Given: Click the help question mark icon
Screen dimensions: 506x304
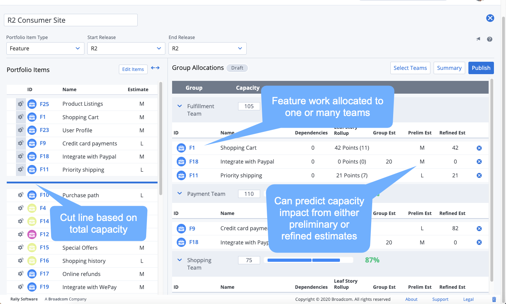Looking at the screenshot, I should pyautogui.click(x=490, y=39).
